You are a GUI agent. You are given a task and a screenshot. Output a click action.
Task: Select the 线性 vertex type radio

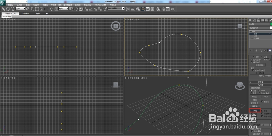pos(251,90)
